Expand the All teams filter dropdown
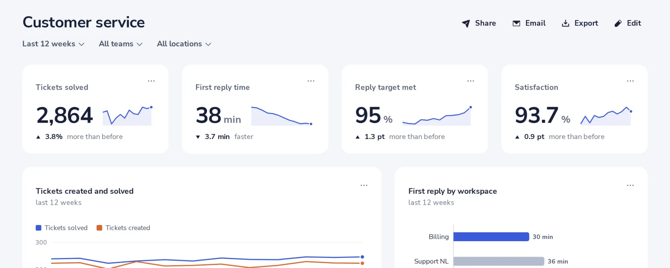Image resolution: width=670 pixels, height=268 pixels. coord(121,44)
